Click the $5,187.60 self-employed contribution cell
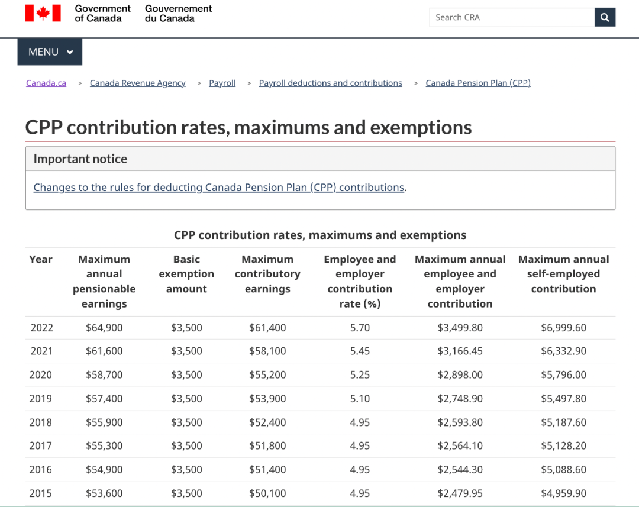 [x=563, y=422]
